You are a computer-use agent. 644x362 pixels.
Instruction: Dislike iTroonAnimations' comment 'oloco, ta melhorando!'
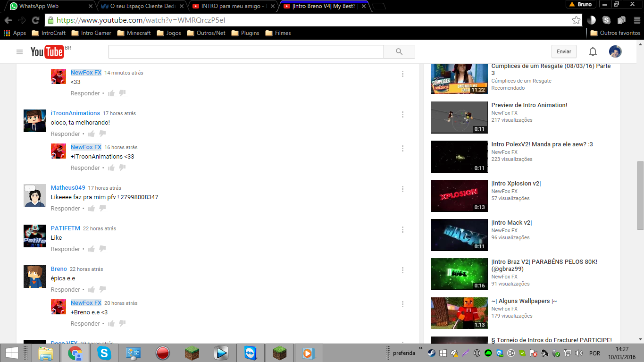pyautogui.click(x=102, y=134)
